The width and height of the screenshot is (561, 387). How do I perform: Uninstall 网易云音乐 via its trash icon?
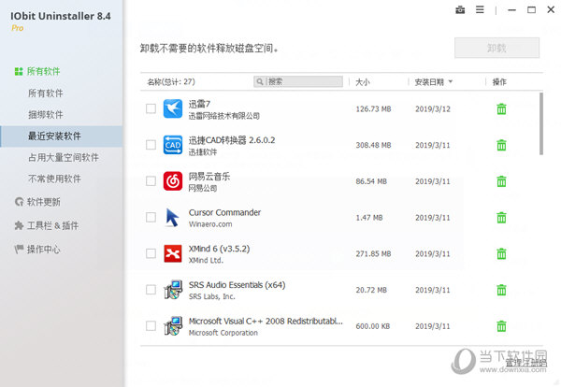click(501, 181)
